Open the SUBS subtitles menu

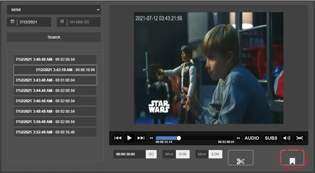(271, 138)
